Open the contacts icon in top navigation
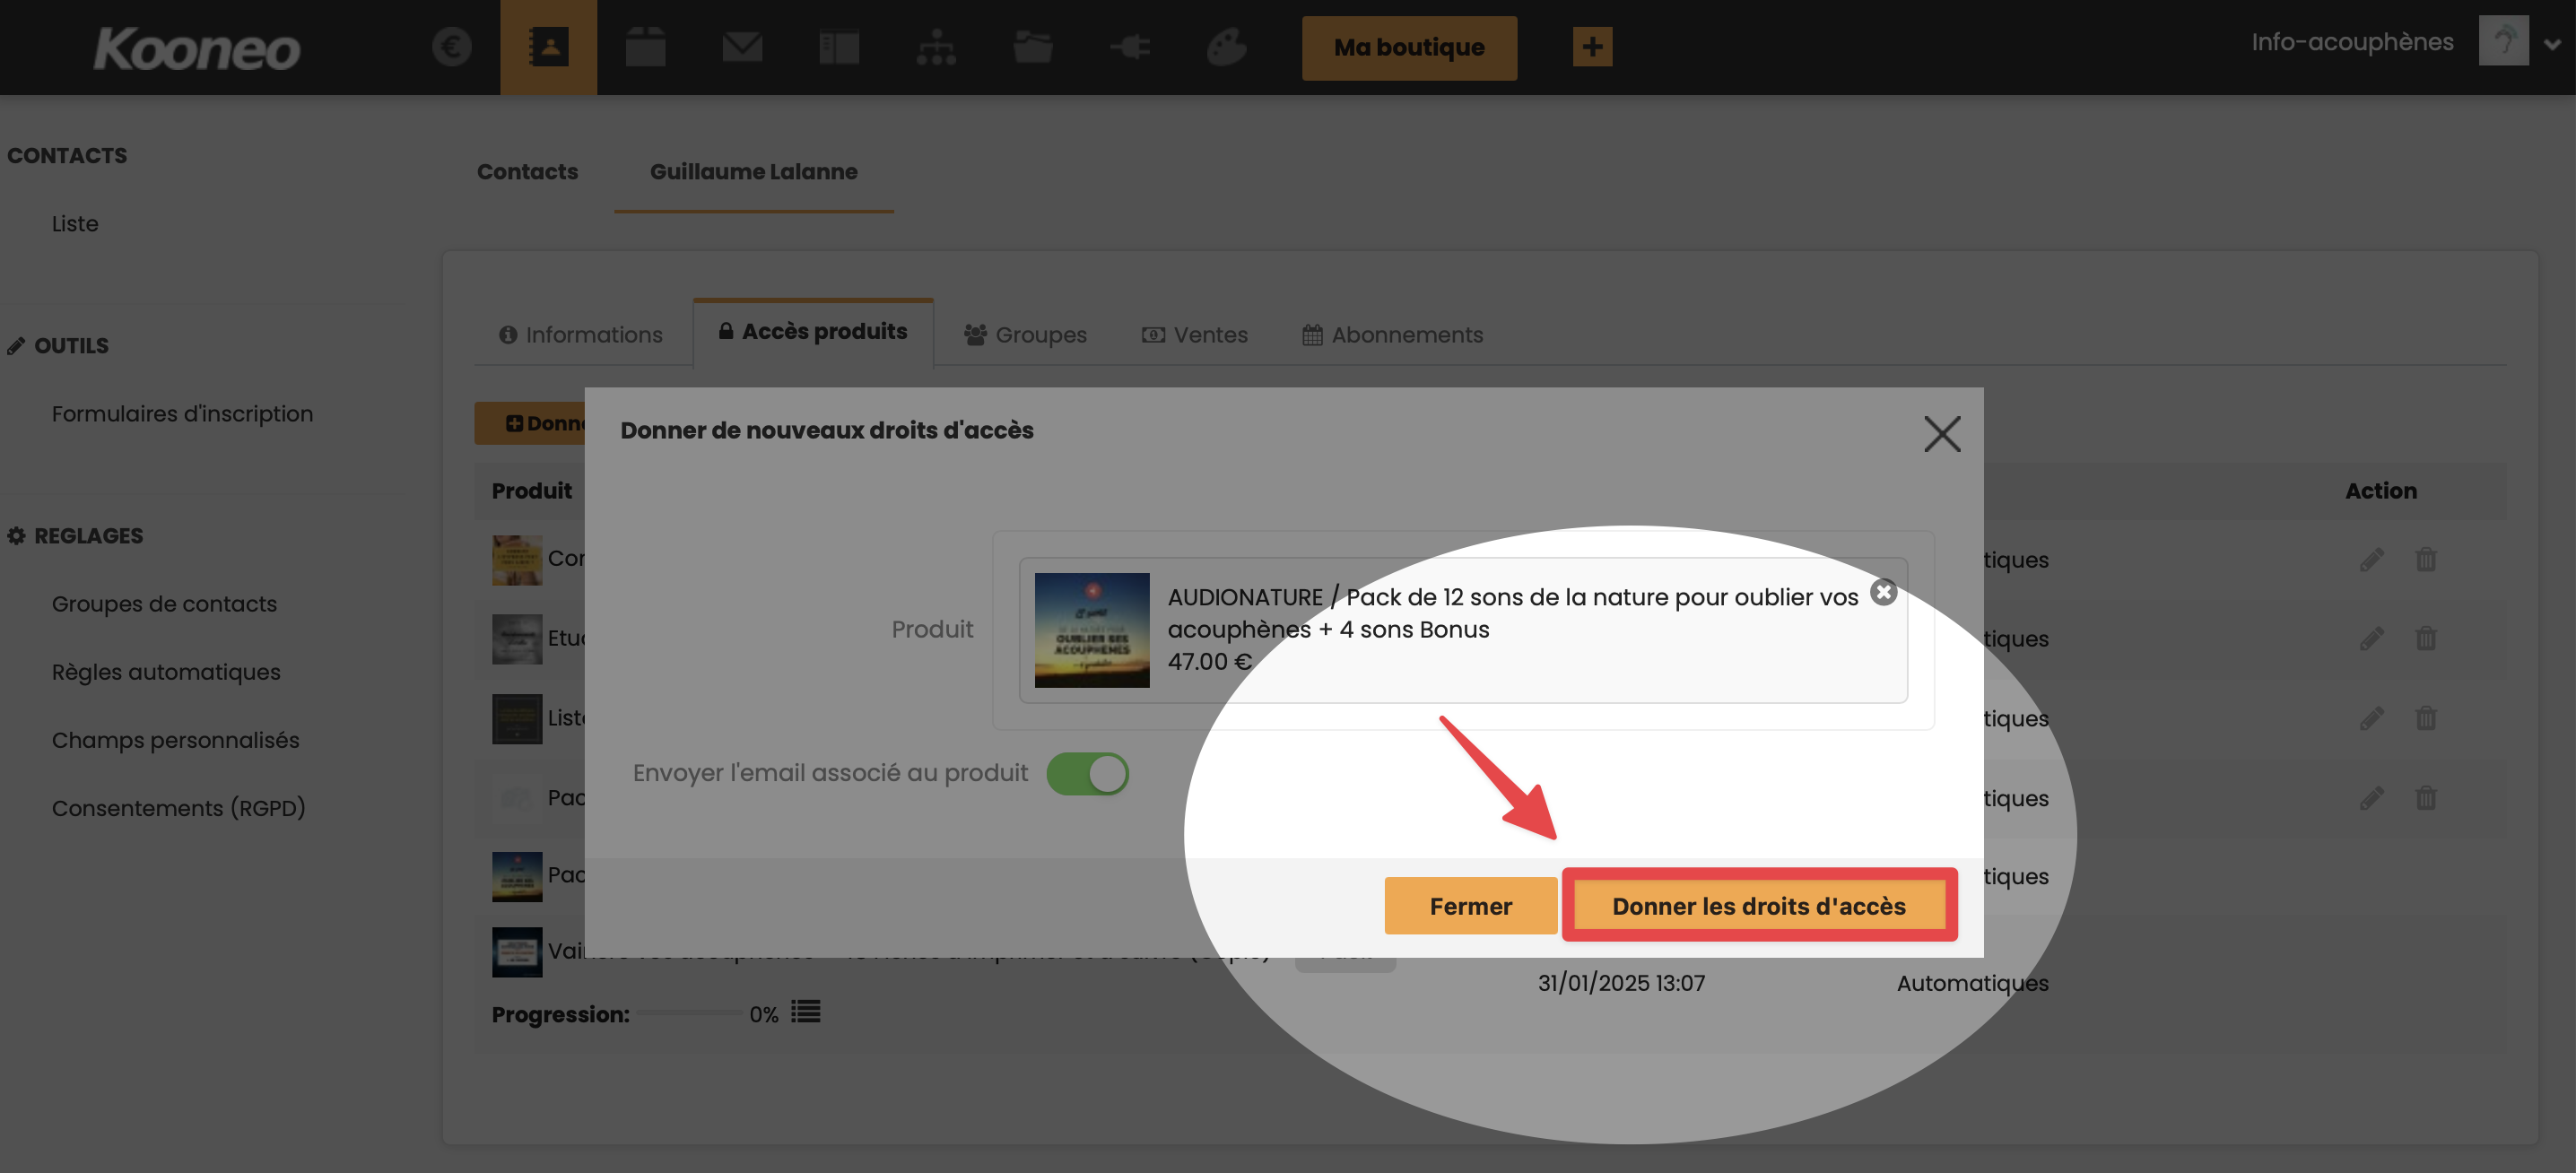The height and width of the screenshot is (1173, 2576). click(548, 47)
